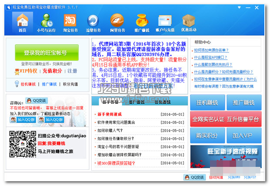
Task: Open 优惠活动 box icon
Action: 189,23
